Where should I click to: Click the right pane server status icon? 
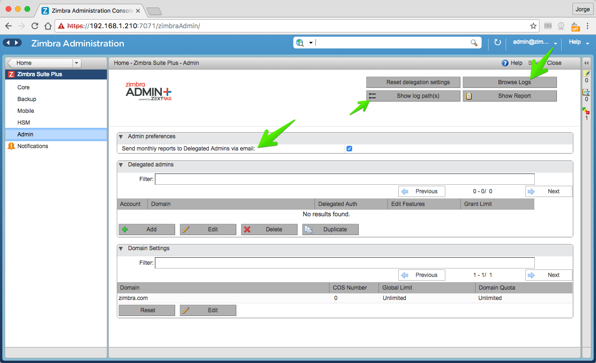[x=587, y=111]
